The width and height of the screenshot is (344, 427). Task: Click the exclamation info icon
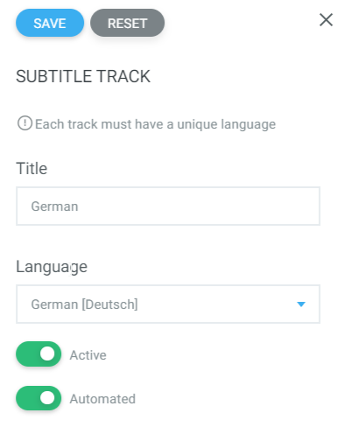pyautogui.click(x=25, y=123)
